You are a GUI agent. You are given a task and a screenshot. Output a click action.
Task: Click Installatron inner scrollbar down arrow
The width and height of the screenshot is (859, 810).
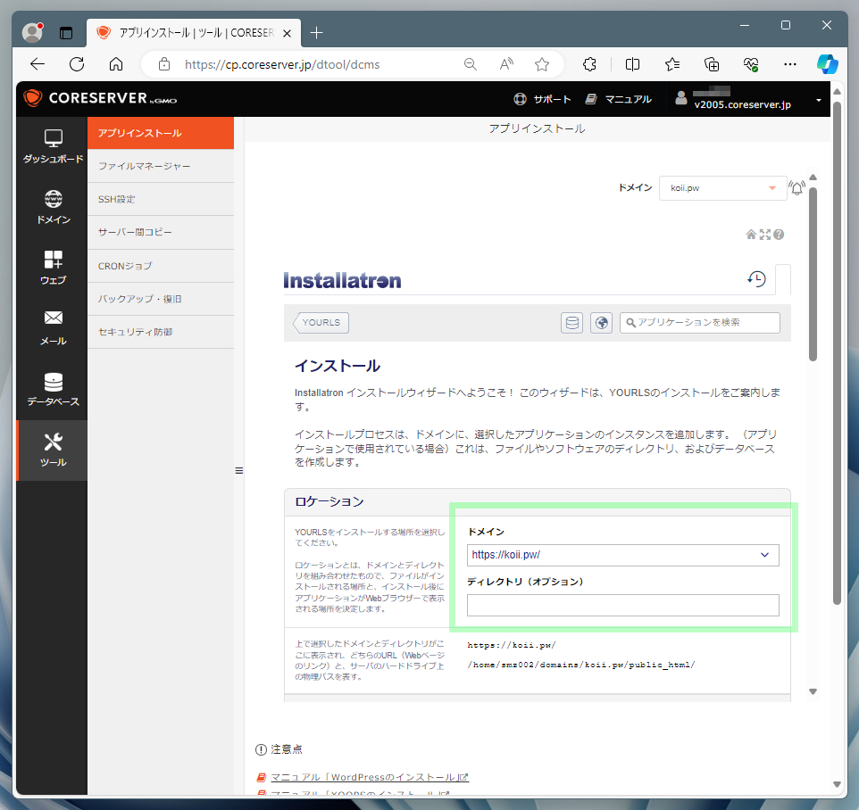(813, 691)
